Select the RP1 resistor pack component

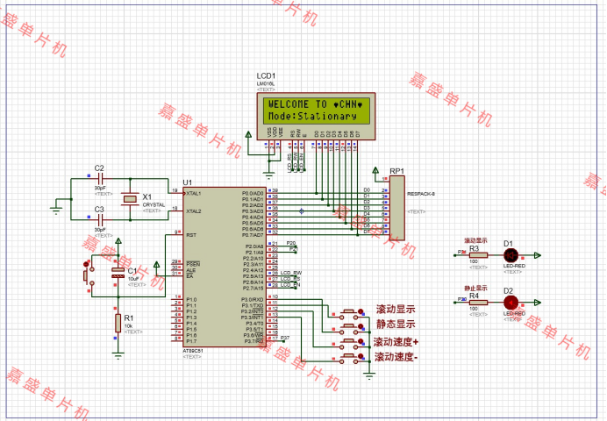(397, 208)
